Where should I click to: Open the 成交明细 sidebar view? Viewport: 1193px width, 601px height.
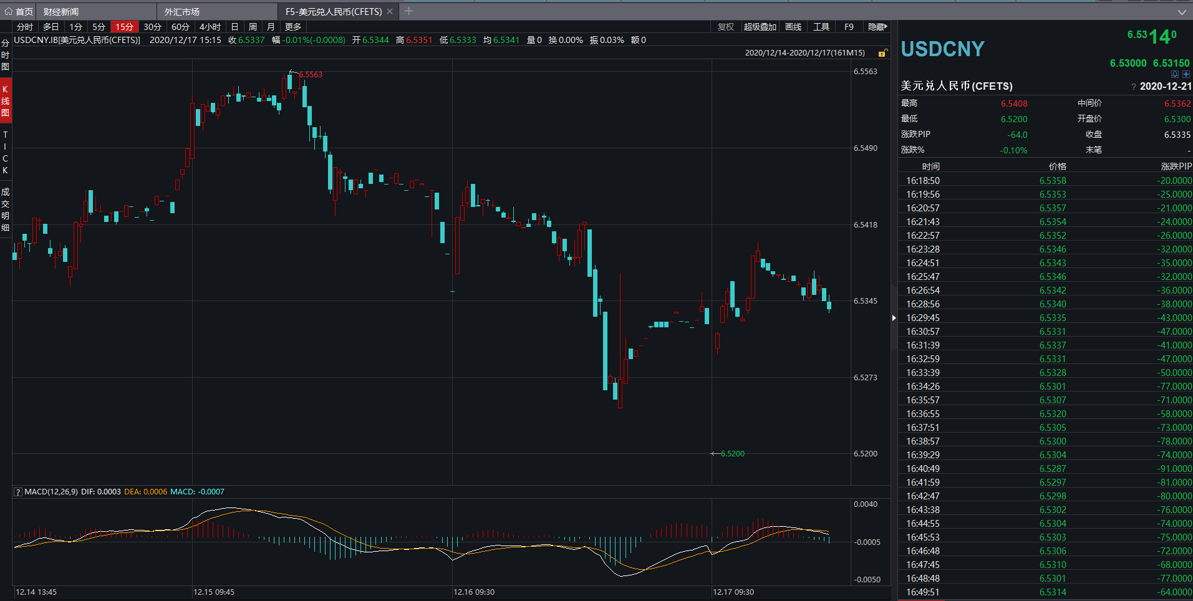pos(5,209)
